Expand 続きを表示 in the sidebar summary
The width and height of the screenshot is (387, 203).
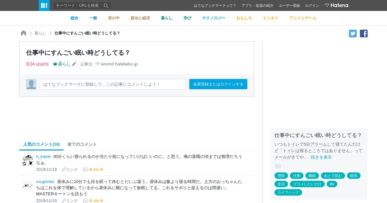(321, 157)
